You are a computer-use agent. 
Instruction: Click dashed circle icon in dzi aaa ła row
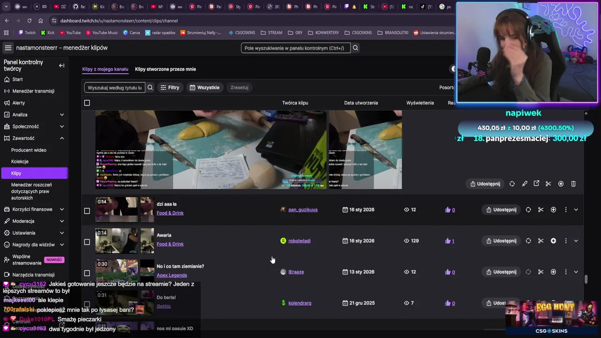528,210
